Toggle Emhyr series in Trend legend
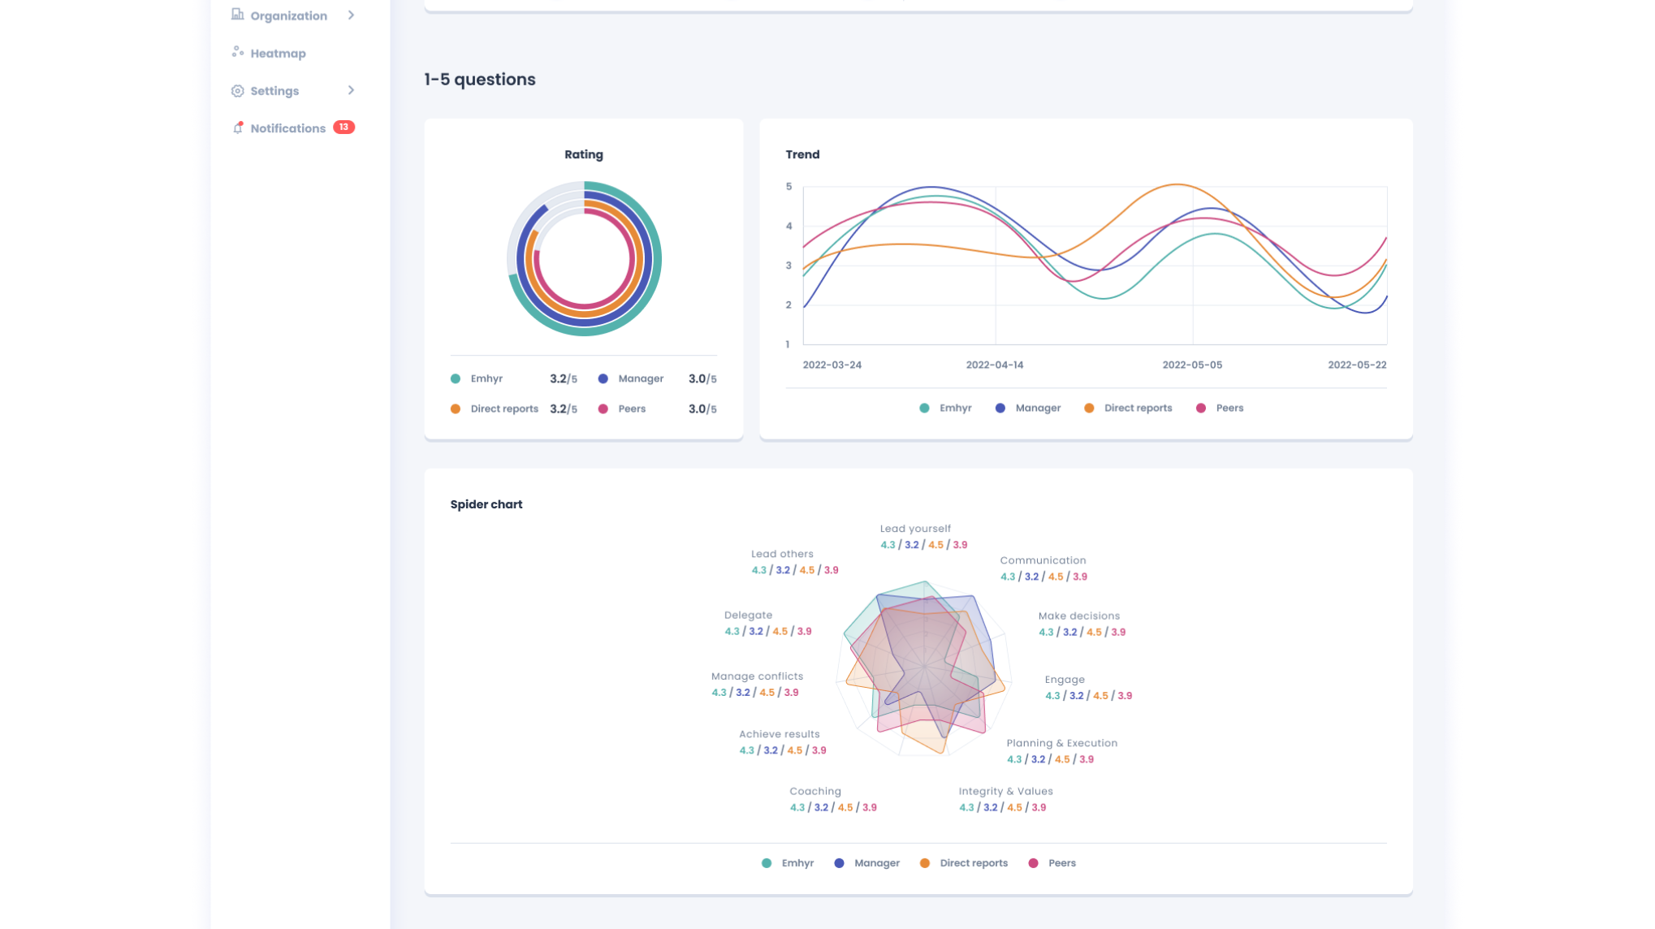1655x929 pixels. click(x=945, y=408)
